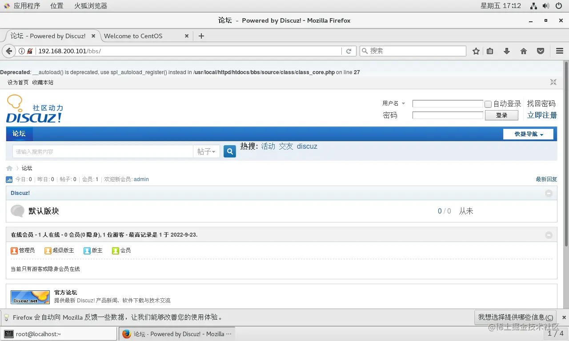Click the 收藏本站 link
Viewport: 569px width, 341px height.
click(x=43, y=82)
